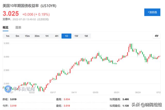Select the active 1D interval button

click(66, 36)
